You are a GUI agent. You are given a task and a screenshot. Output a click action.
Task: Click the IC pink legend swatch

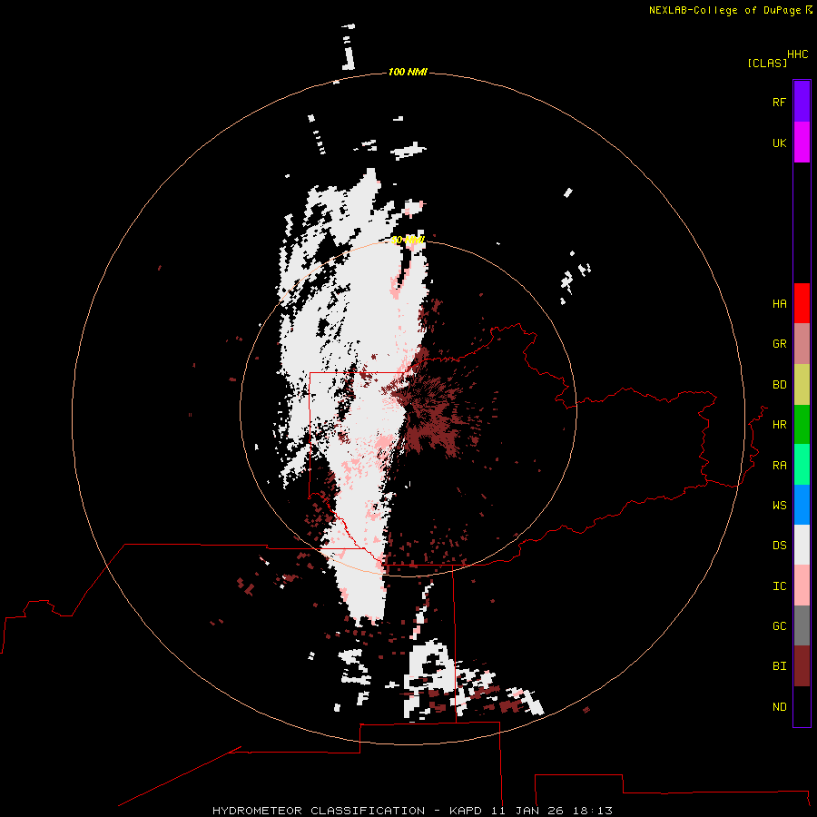802,586
